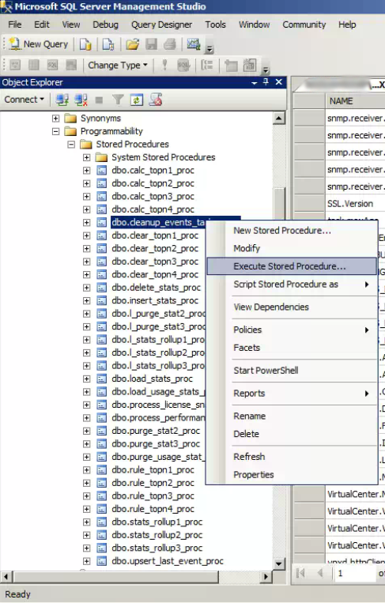Select dbo.insert_stats_proc in the tree
Viewport: 385px width, 603px height.
click(x=155, y=301)
